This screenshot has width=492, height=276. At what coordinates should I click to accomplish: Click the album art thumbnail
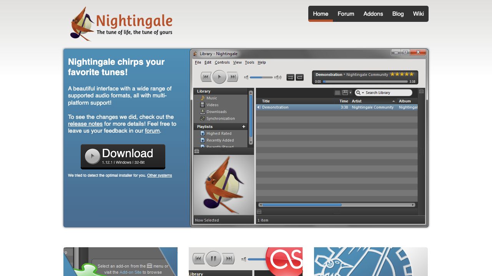[x=224, y=185]
